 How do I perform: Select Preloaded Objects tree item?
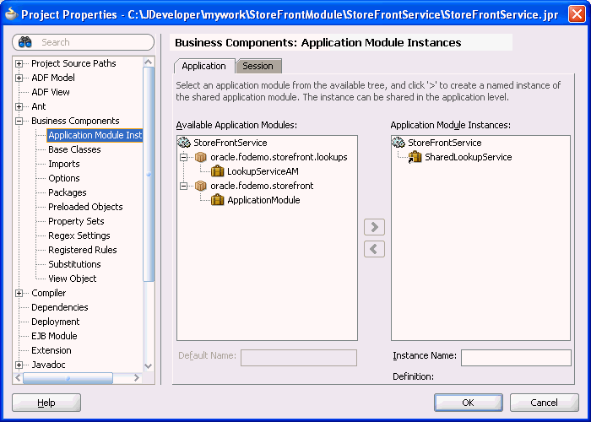tap(85, 207)
